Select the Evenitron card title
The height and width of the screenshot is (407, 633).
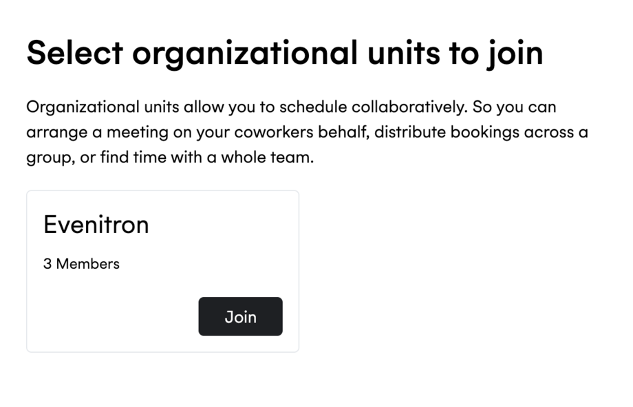tap(96, 225)
